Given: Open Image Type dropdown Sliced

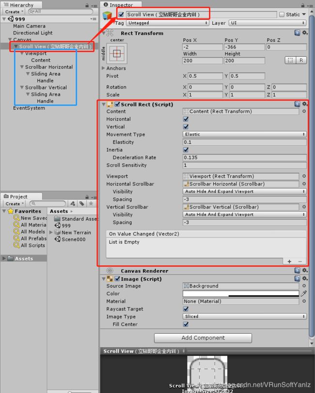Looking at the screenshot, I should tap(245, 316).
